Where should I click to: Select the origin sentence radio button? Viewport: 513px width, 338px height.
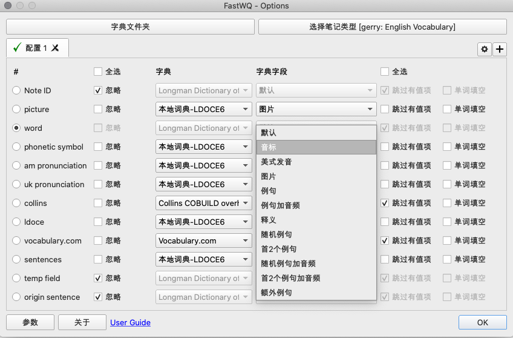pyautogui.click(x=16, y=297)
